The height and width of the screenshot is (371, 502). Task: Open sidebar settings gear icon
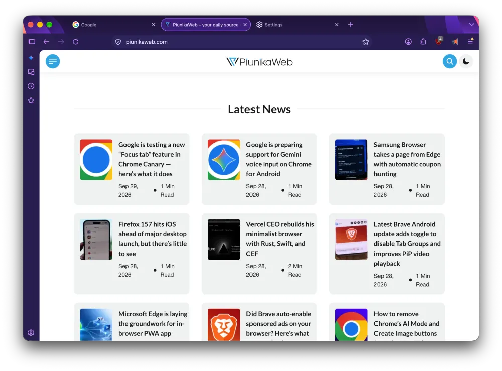pos(31,332)
